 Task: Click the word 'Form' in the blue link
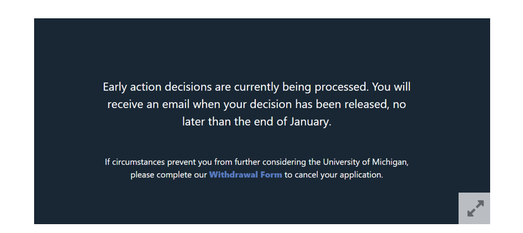(271, 175)
